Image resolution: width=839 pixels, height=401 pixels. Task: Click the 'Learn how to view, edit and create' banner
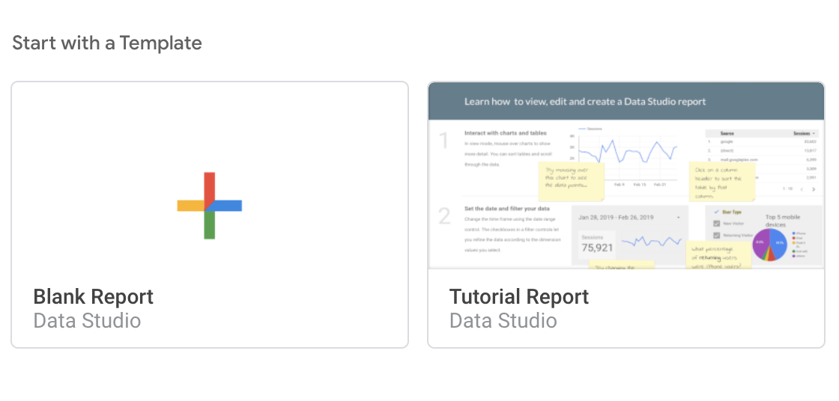584,102
